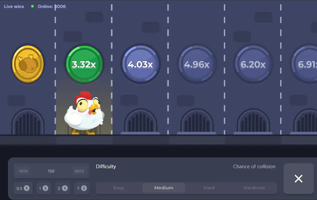Select the Easy difficulty
The image size is (317, 200).
coord(118,188)
